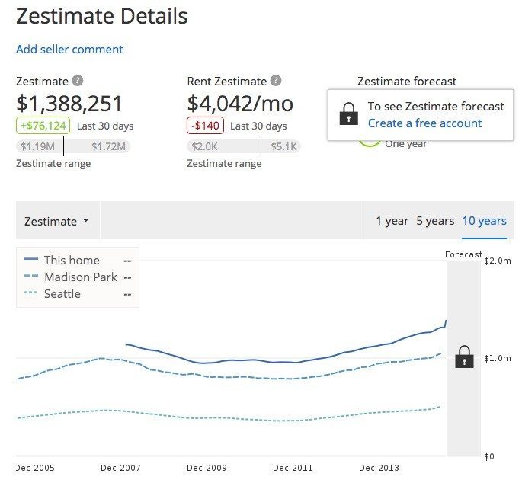The width and height of the screenshot is (522, 483).
Task: Switch chart to 5 years view
Action: pos(435,221)
